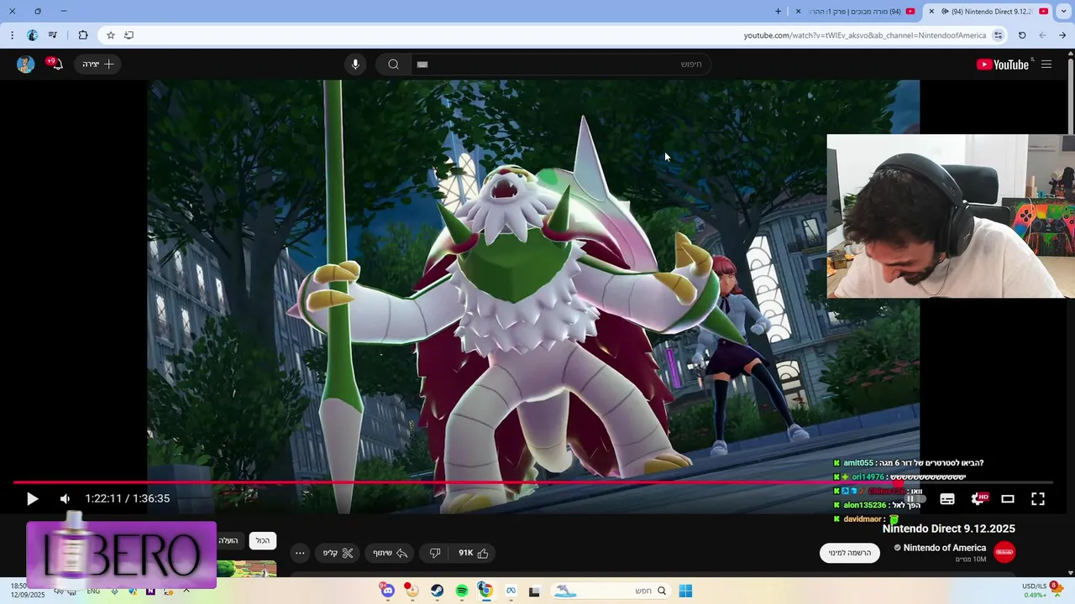Click username alon135236 in chat overlay

click(865, 505)
